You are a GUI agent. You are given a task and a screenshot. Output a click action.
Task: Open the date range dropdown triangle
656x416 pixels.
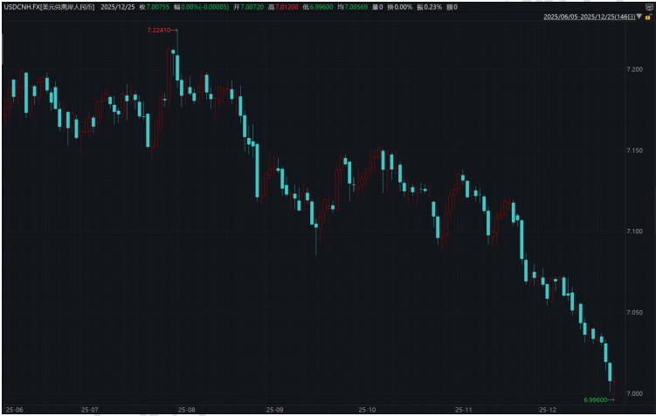click(638, 17)
